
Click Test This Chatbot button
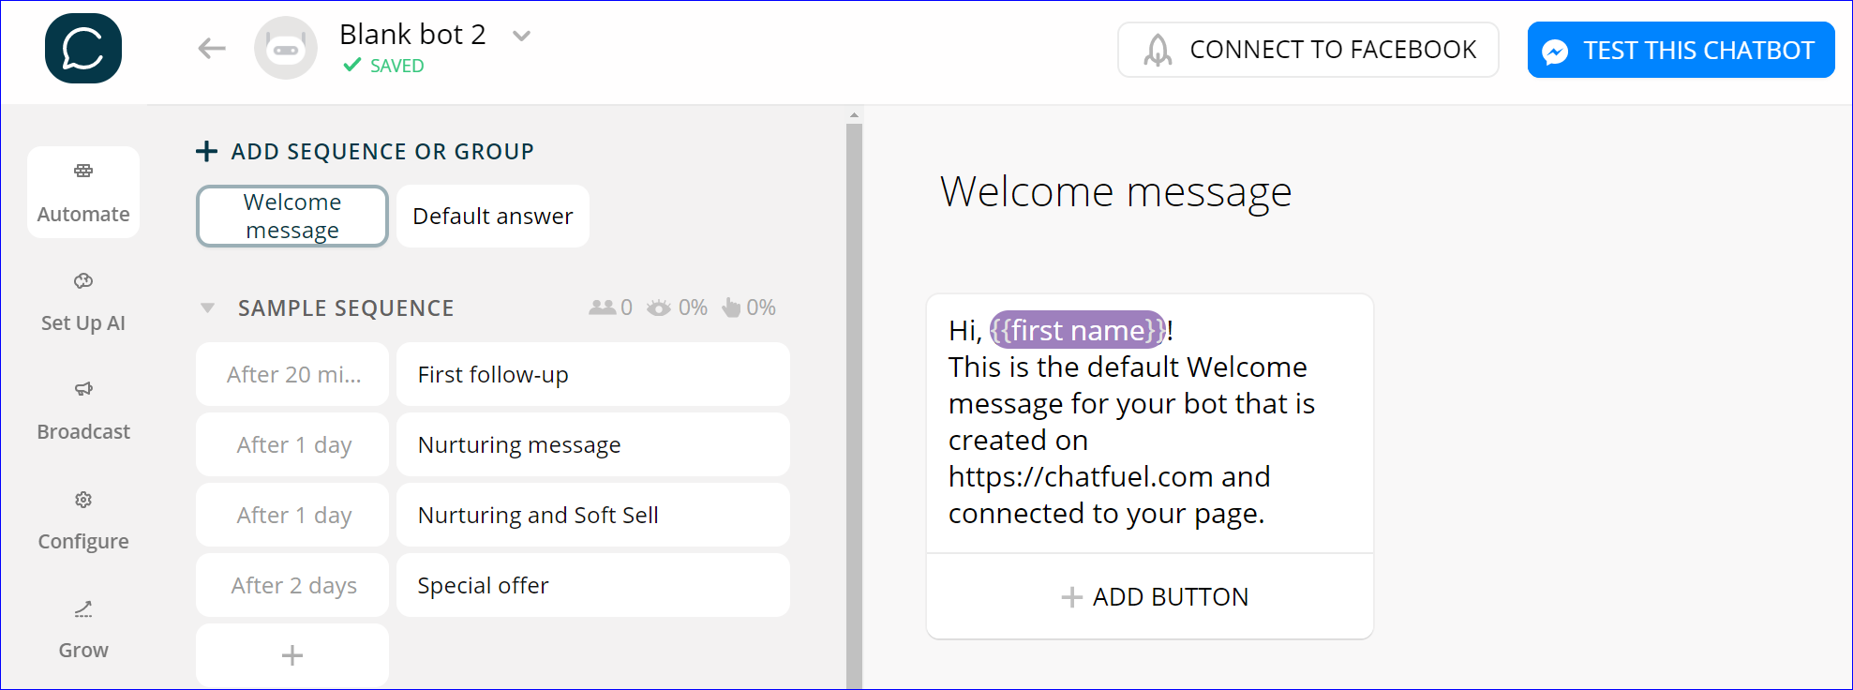1681,50
